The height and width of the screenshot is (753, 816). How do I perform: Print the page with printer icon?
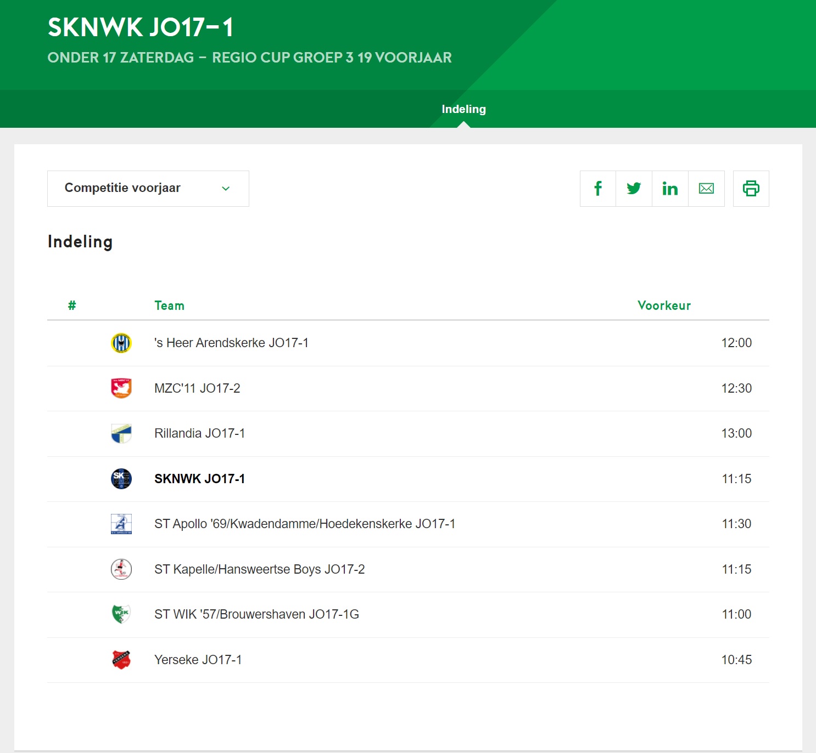751,189
